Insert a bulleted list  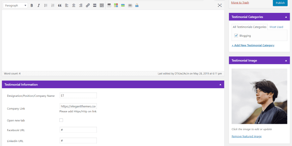pyautogui.click(x=46, y=6)
